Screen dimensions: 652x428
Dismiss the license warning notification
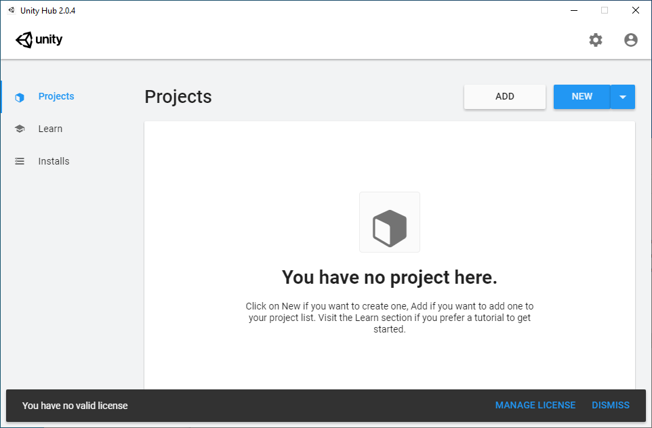[610, 405]
